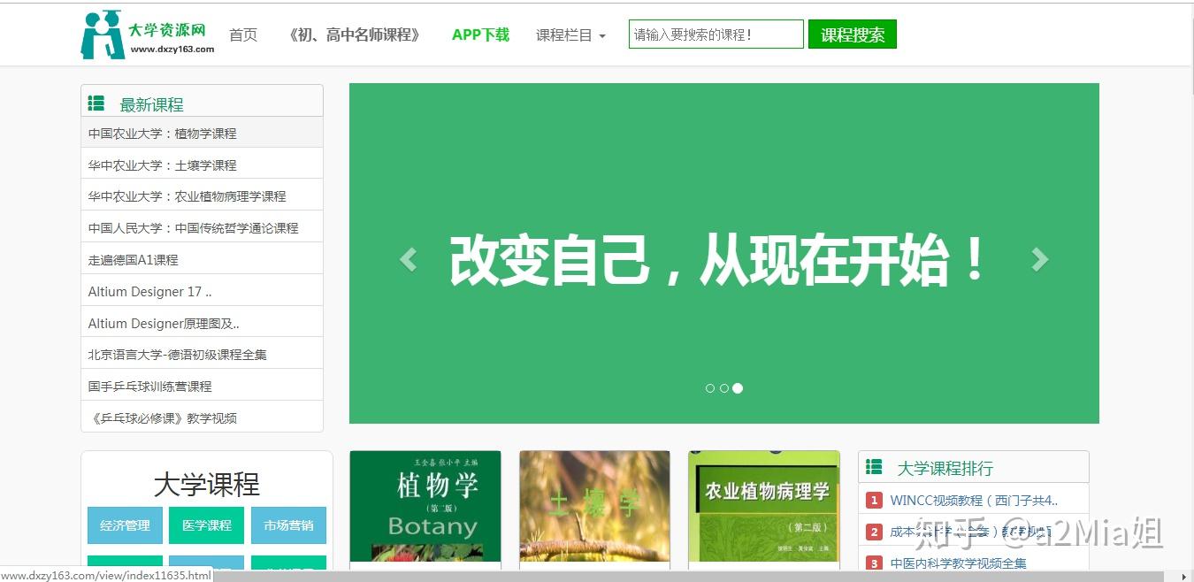Open the 农业植物病理学 book cover
The height and width of the screenshot is (582, 1194).
764,506
